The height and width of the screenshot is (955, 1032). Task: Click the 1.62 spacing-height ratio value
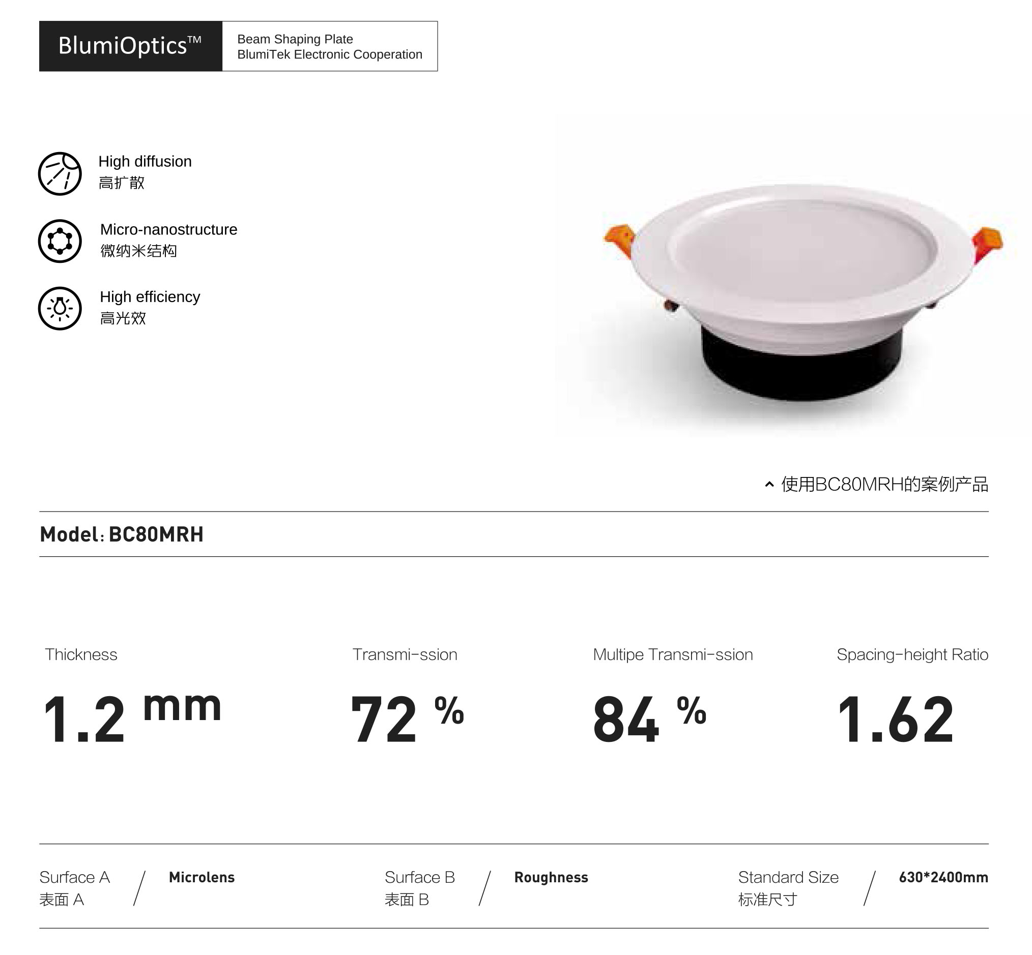895,719
